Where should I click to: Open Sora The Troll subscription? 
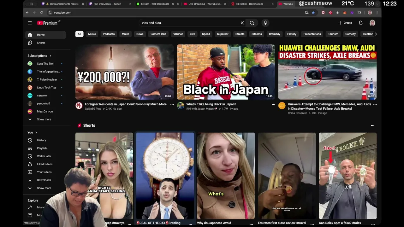[45, 64]
